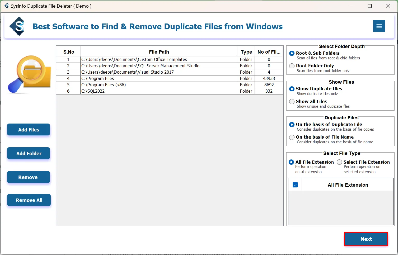Uncheck the All File Extension checkbox
The image size is (398, 255).
click(295, 185)
